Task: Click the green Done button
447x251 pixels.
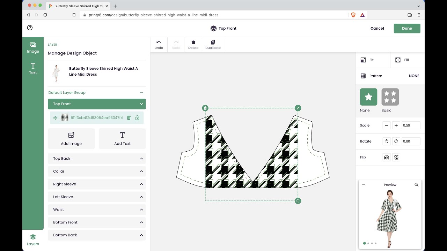Action: [x=407, y=28]
